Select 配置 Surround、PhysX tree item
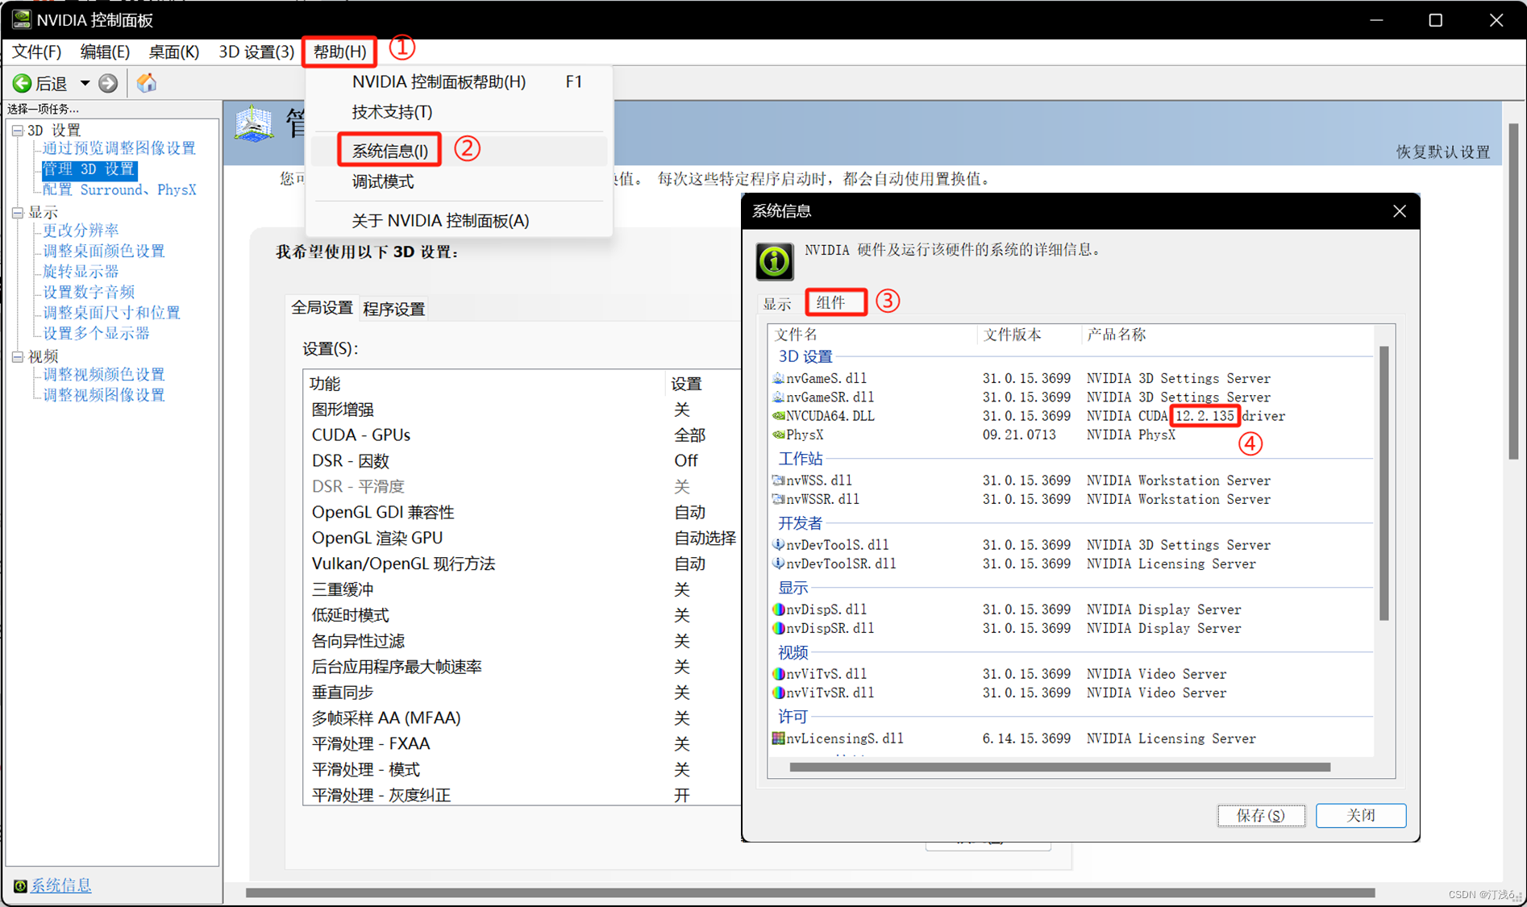This screenshot has height=907, width=1527. [119, 190]
